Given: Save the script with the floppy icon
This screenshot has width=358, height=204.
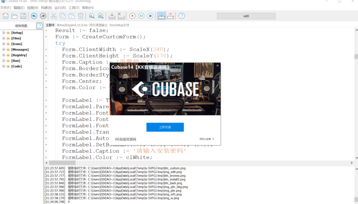Looking at the screenshot, I should point(23,16).
